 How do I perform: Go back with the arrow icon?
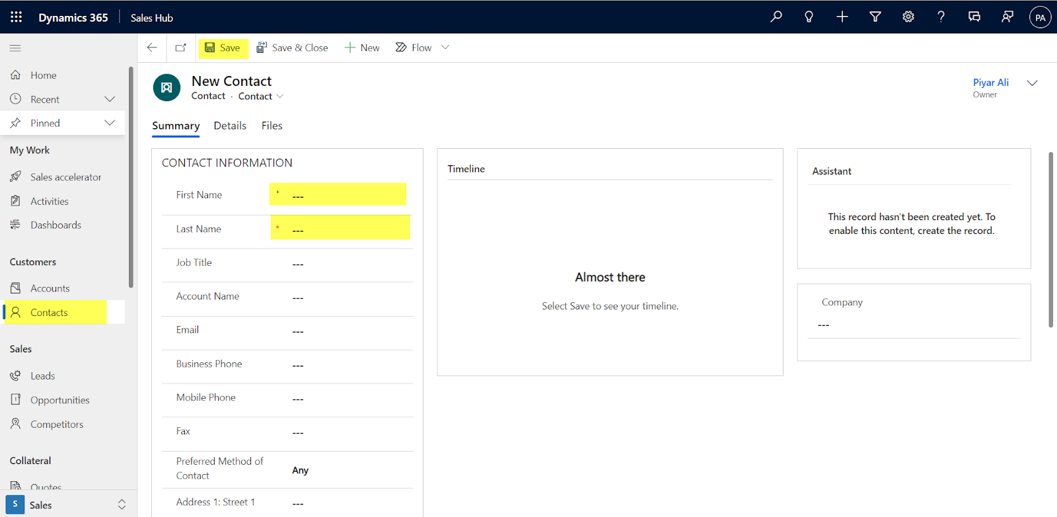(152, 48)
